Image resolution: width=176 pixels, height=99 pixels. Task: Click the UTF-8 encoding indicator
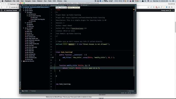(130, 93)
